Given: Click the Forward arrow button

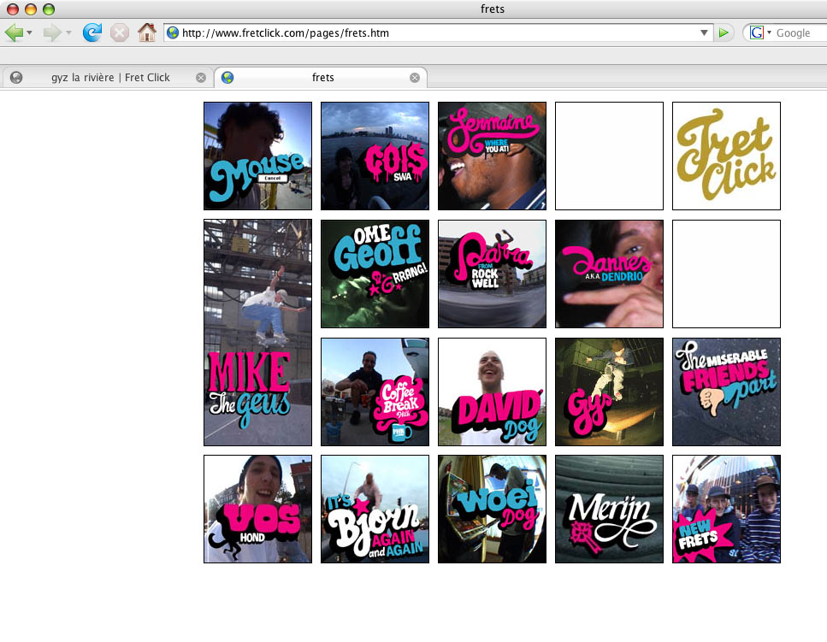Looking at the screenshot, I should click(51, 32).
